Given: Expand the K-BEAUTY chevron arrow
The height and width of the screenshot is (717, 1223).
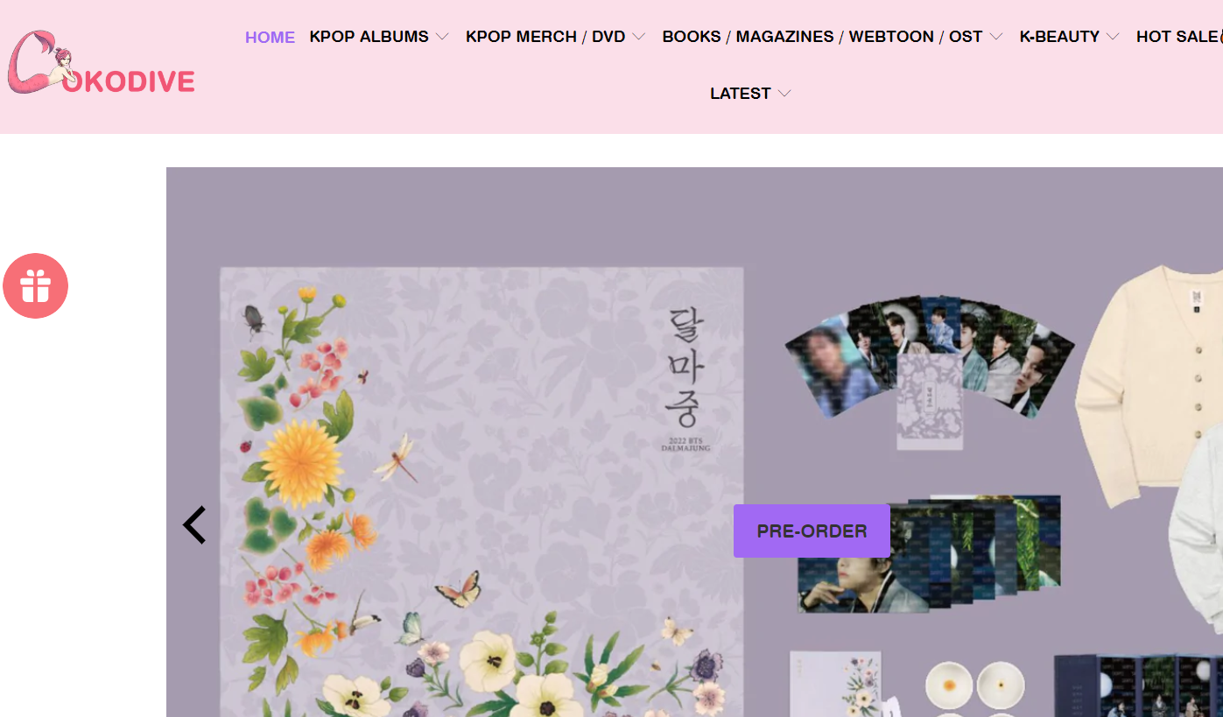Looking at the screenshot, I should (x=1113, y=37).
